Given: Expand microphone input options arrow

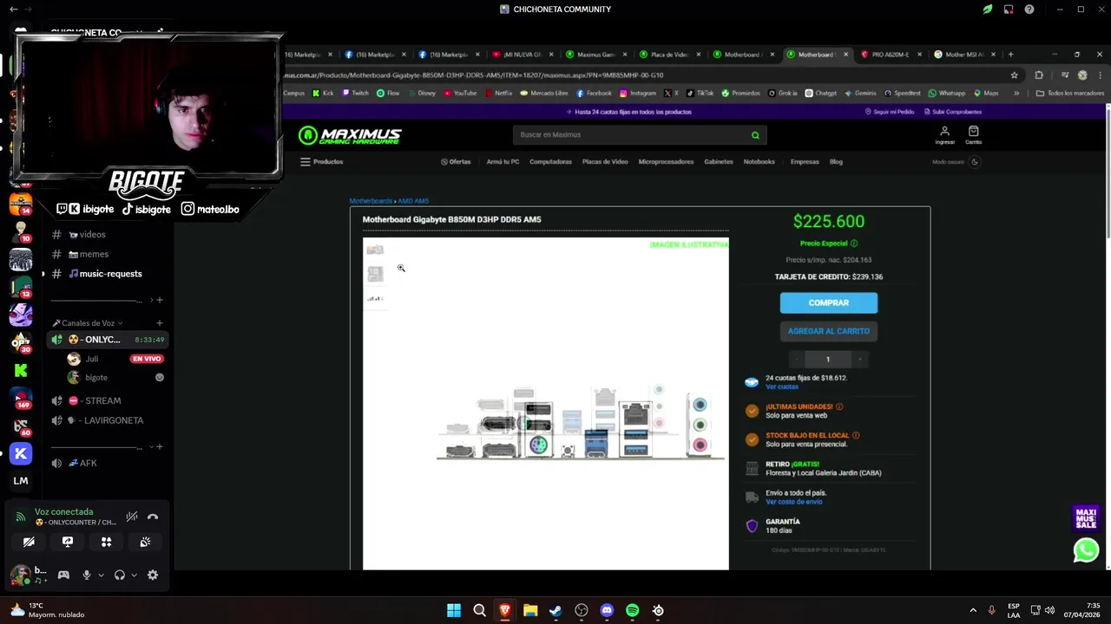Looking at the screenshot, I should (x=101, y=575).
